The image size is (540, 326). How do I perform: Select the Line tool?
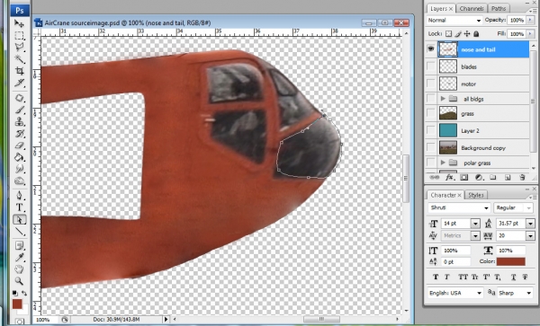click(19, 232)
